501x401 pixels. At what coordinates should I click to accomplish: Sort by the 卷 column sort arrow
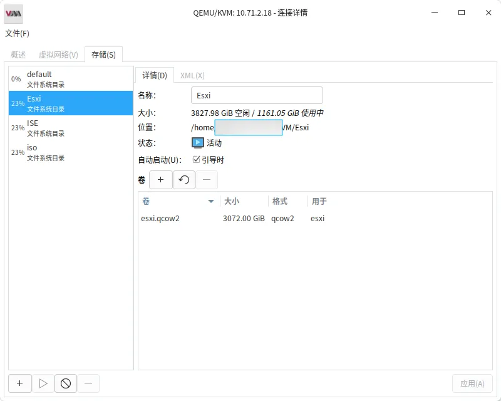[x=211, y=201]
